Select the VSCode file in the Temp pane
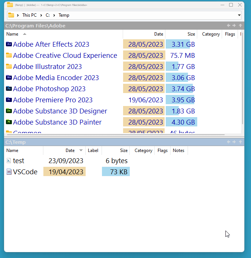Screen dimensions: 251x258 point(25,172)
